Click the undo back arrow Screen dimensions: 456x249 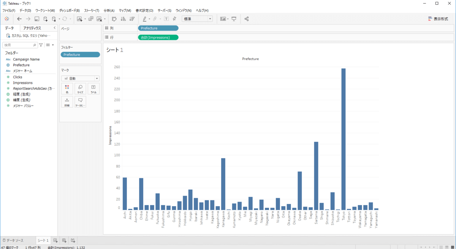[19, 19]
